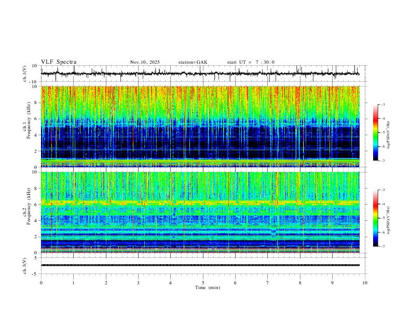Click the "-7" label on lower colorbar
The width and height of the screenshot is (411, 317).
pos(382,247)
